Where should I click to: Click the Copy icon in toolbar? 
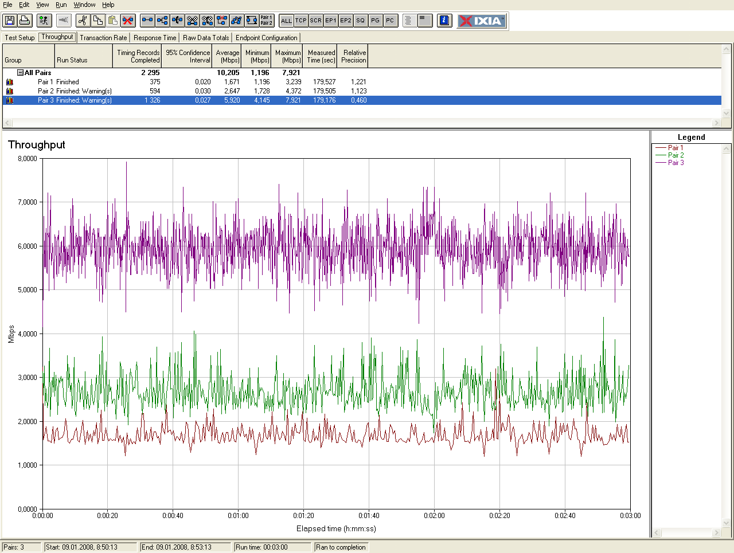pos(98,21)
